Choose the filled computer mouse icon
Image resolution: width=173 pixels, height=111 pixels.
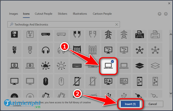(46, 81)
